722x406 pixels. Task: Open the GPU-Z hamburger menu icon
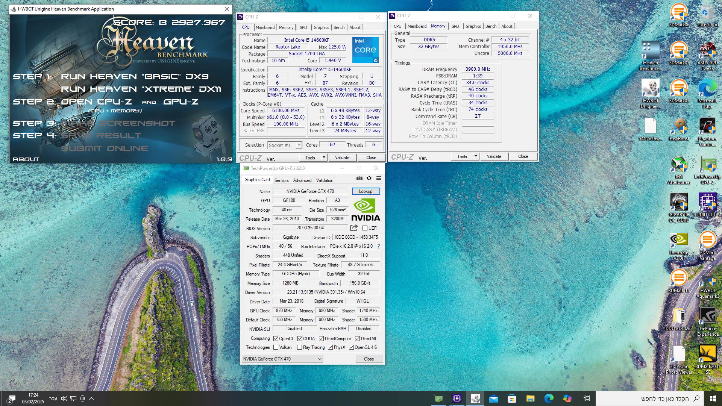pyautogui.click(x=379, y=179)
